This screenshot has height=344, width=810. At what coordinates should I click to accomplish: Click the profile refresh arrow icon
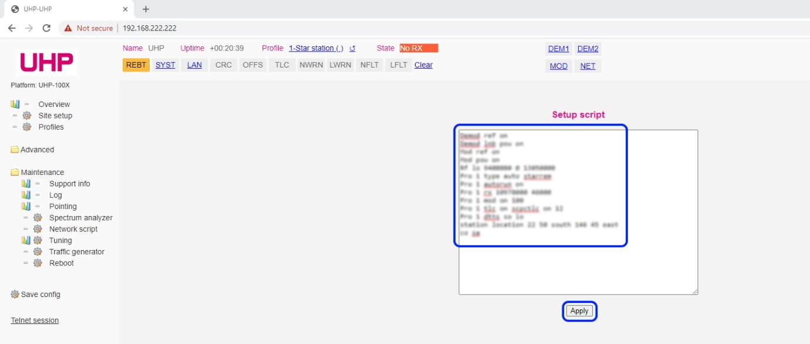(352, 49)
